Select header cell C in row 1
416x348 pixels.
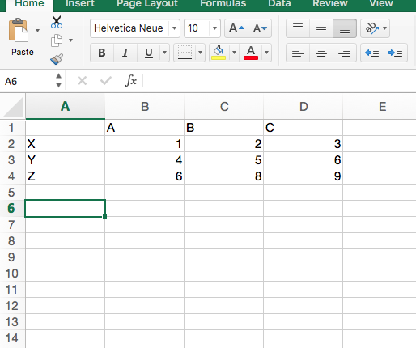coord(304,127)
